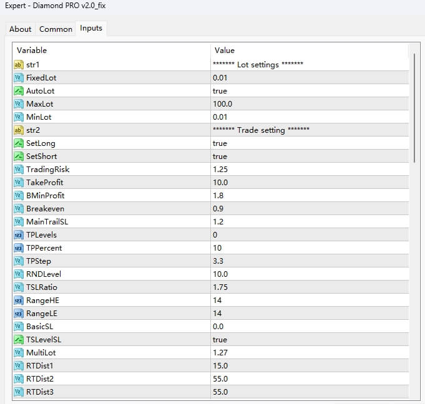The height and width of the screenshot is (404, 425).
Task: Select the RangeLE variable name
Action: click(x=42, y=314)
